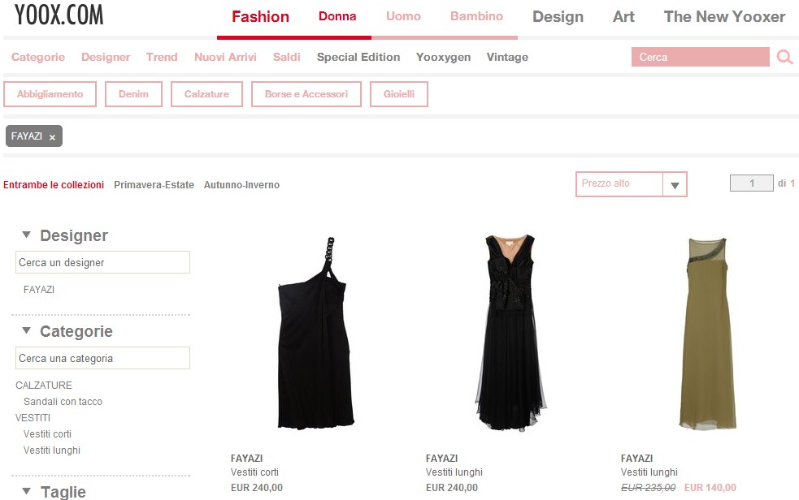The width and height of the screenshot is (799, 500).
Task: Click the Gioielli button
Action: coord(399,94)
